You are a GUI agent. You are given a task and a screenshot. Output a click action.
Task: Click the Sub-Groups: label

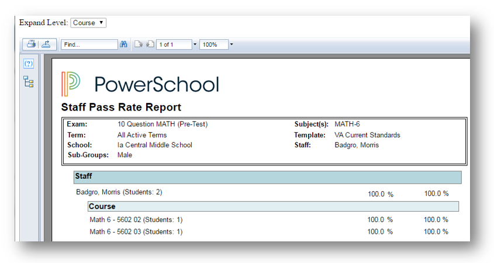click(x=88, y=155)
